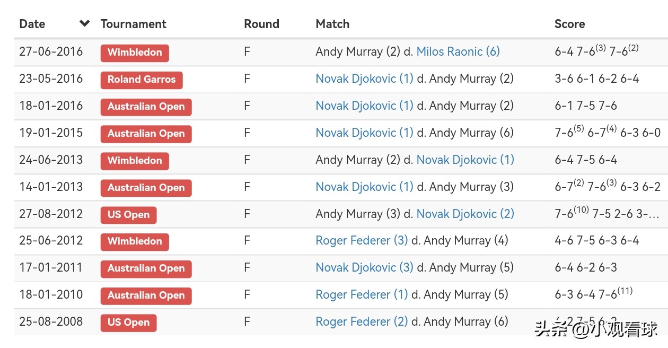Click the Tournament column header
This screenshot has height=348, width=668.
[x=133, y=24]
